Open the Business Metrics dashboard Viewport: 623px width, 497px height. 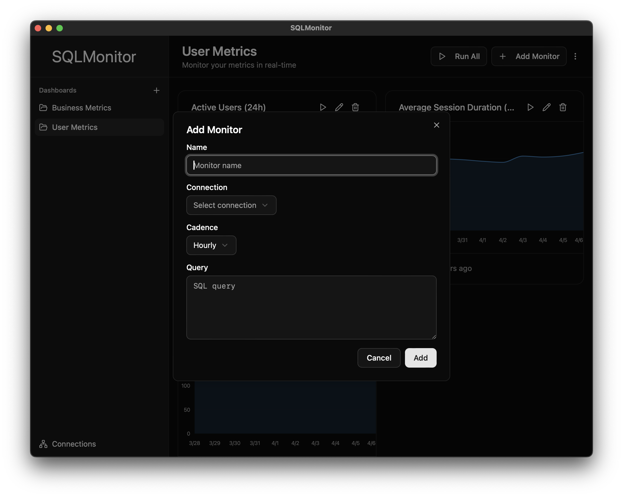(99, 108)
